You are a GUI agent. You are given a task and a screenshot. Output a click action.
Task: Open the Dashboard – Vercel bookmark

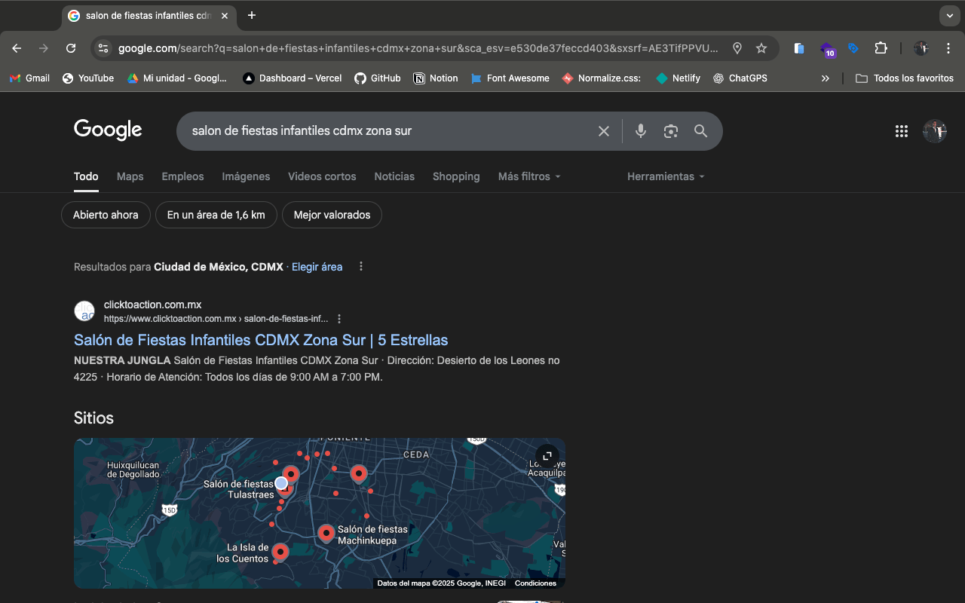293,78
